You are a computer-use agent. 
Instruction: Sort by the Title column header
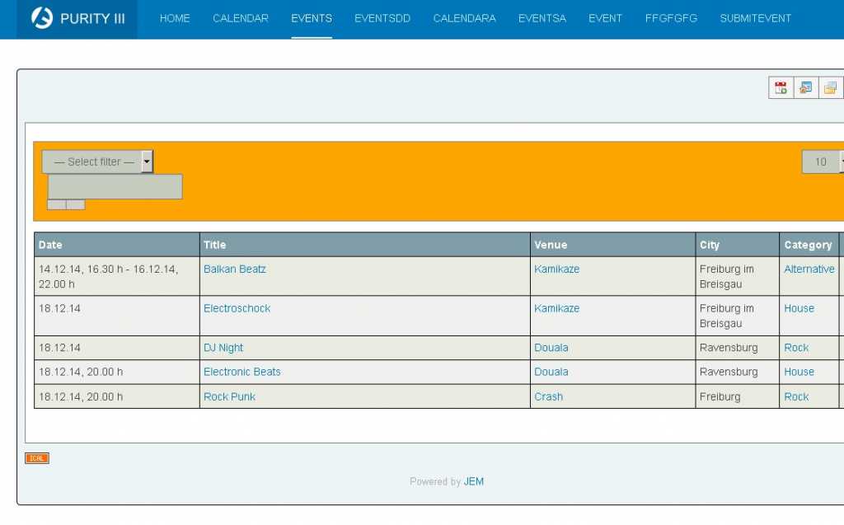click(x=215, y=245)
